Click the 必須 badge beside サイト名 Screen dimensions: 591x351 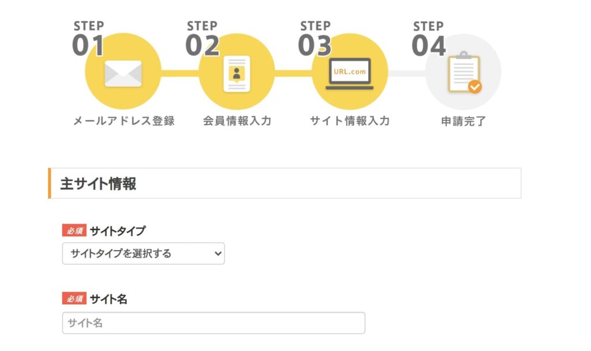coord(74,299)
